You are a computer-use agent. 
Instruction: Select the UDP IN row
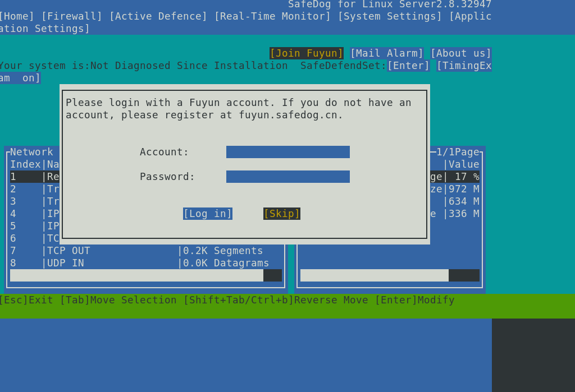point(146,263)
